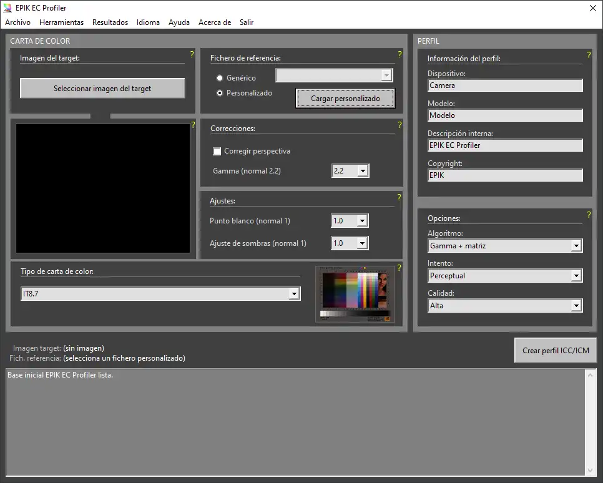Click the Descripción interna input field
The height and width of the screenshot is (483, 603).
(506, 145)
